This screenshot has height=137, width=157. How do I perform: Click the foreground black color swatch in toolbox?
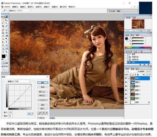click(3, 56)
